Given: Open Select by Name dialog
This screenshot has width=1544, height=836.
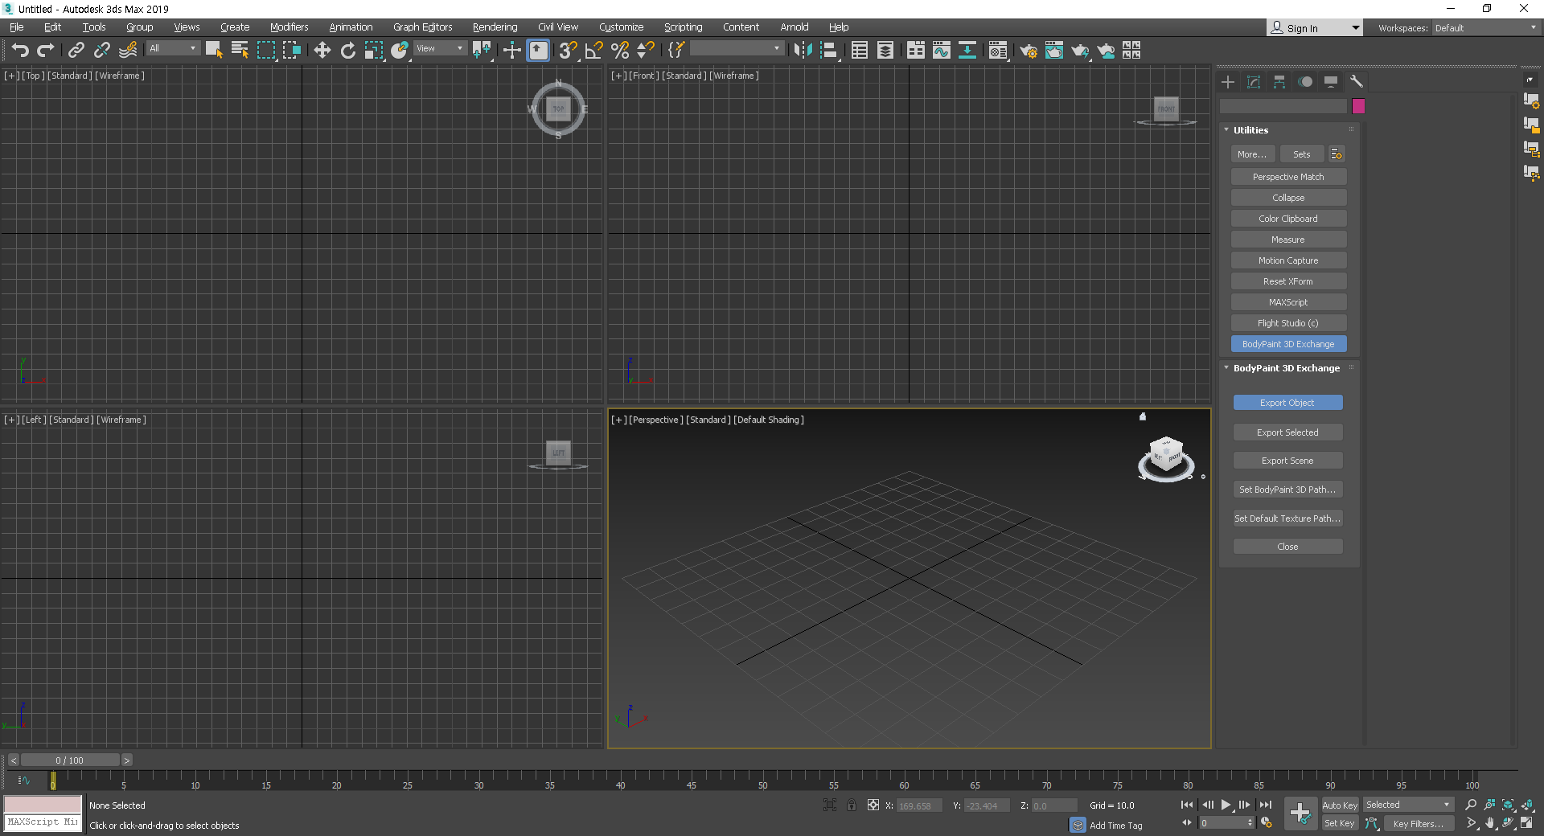Looking at the screenshot, I should (240, 50).
